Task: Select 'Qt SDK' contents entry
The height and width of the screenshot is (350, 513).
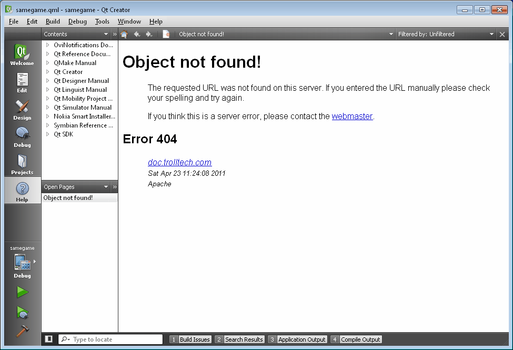Action: click(64, 134)
